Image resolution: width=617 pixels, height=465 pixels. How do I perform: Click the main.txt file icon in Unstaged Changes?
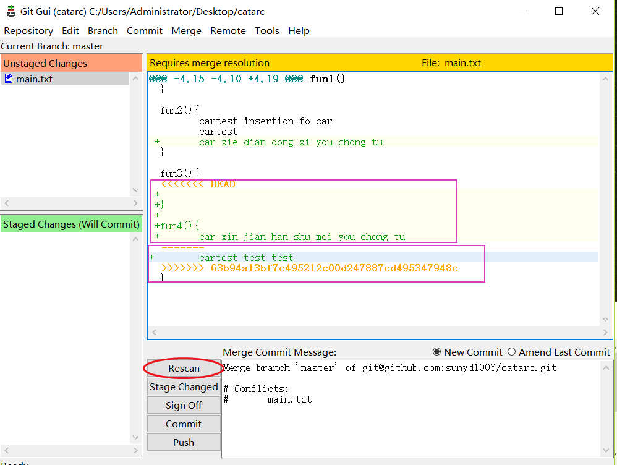point(9,79)
